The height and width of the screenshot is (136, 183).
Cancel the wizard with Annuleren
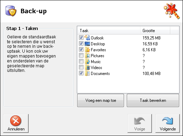[16, 123]
